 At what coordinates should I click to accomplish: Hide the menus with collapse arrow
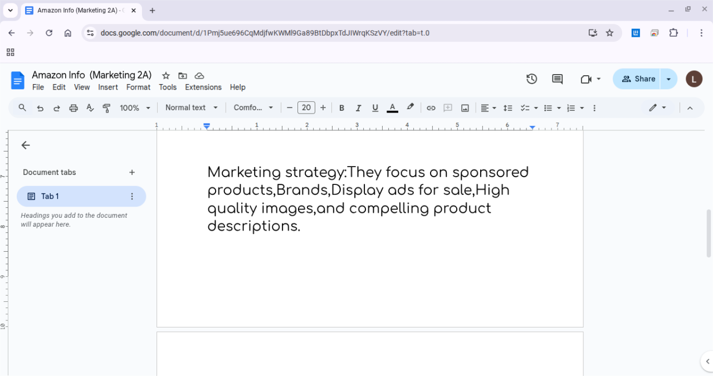tap(690, 108)
